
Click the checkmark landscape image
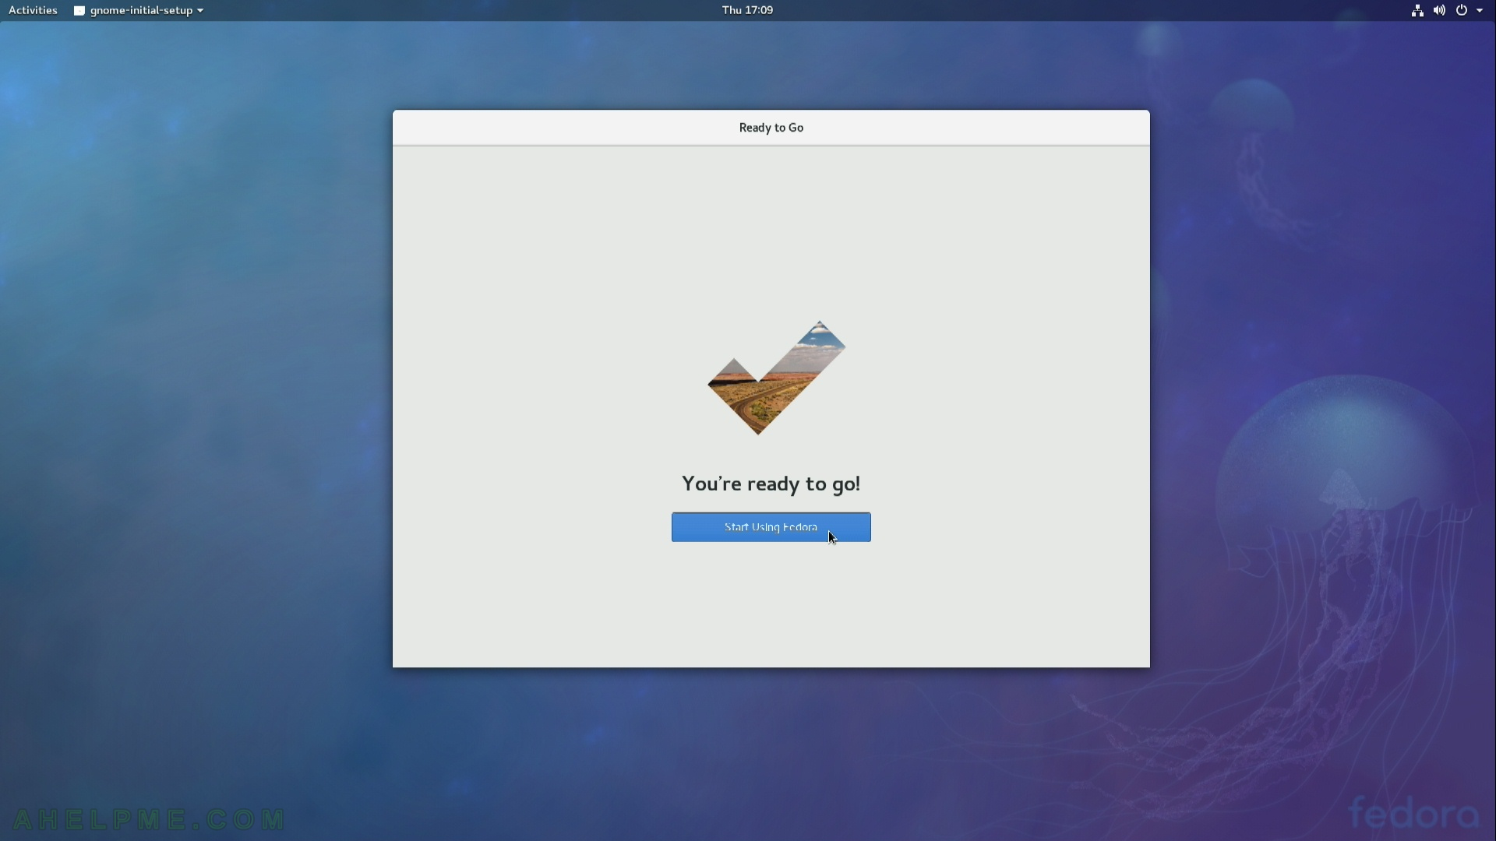[776, 378]
